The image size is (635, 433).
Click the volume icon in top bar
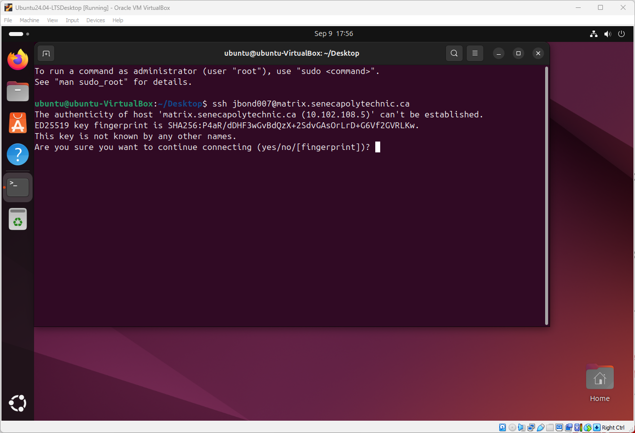(607, 34)
